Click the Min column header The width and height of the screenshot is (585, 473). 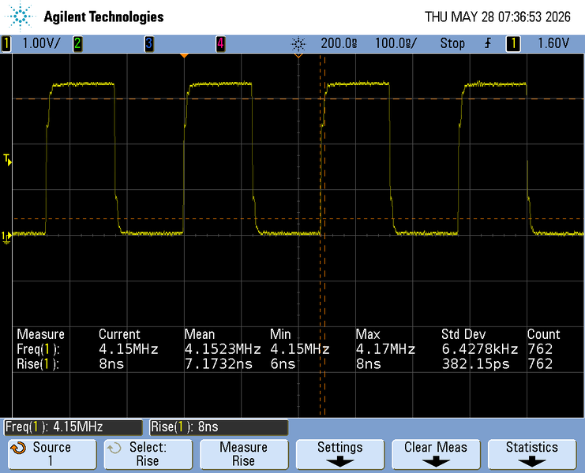click(x=280, y=334)
